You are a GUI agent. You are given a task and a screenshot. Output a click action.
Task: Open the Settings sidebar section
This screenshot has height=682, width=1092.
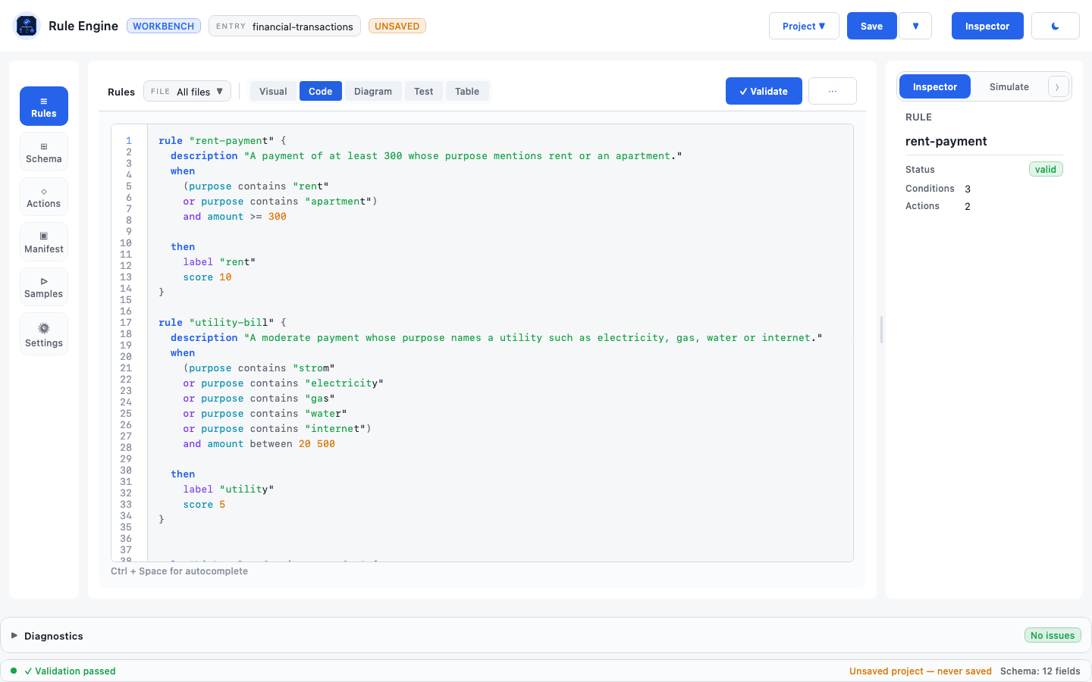pyautogui.click(x=44, y=334)
